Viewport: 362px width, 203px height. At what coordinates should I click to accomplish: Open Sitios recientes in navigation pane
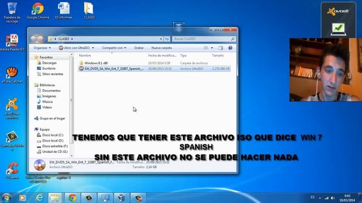pos(53,74)
